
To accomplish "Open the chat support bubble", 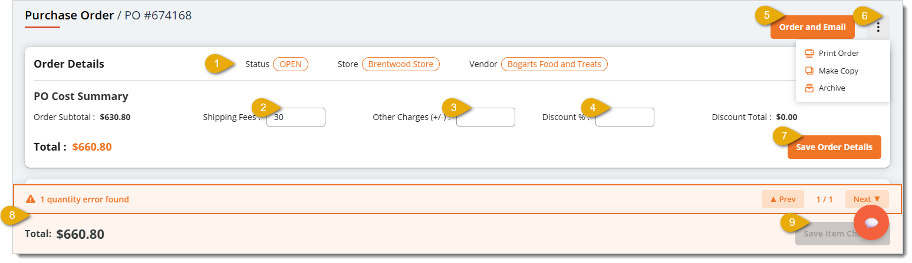I will 871,222.
